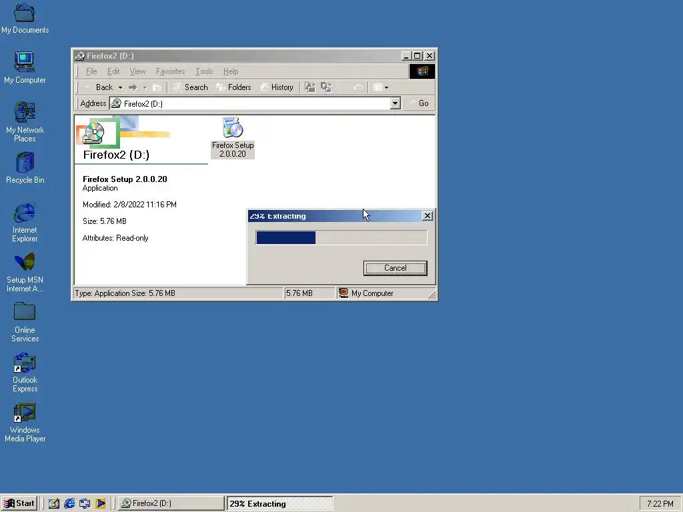Screen dimensions: 683x512
Task: Click the Back toolbar button
Action: (x=99, y=87)
